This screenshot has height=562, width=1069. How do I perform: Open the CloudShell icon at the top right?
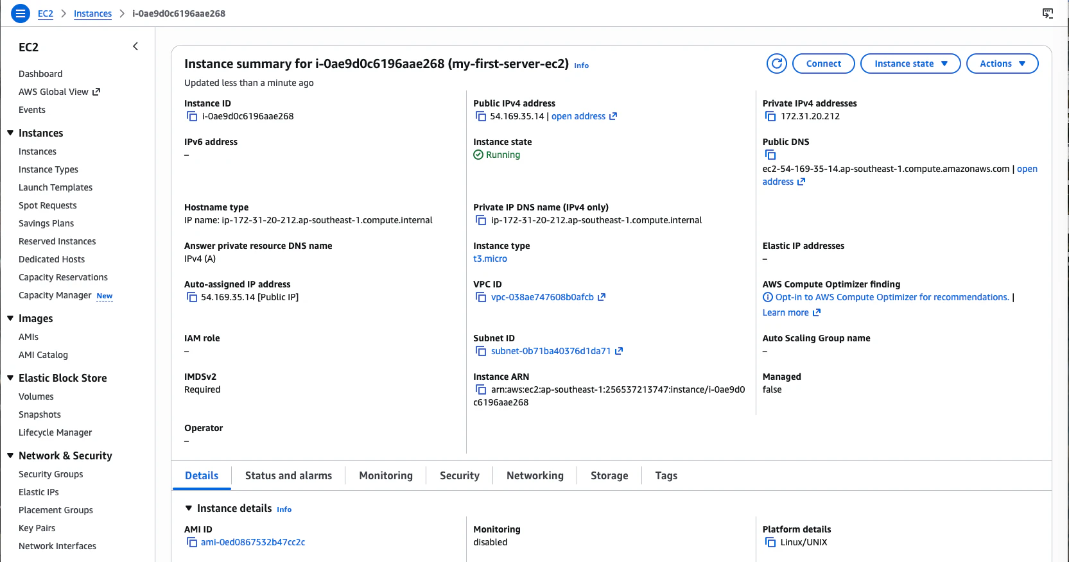click(x=1048, y=13)
